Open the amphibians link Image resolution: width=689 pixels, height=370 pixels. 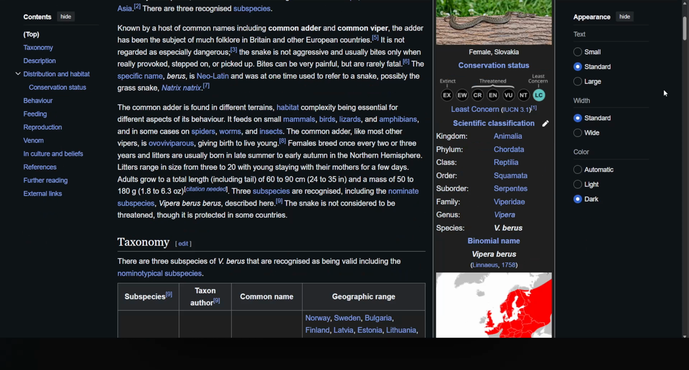(x=398, y=119)
